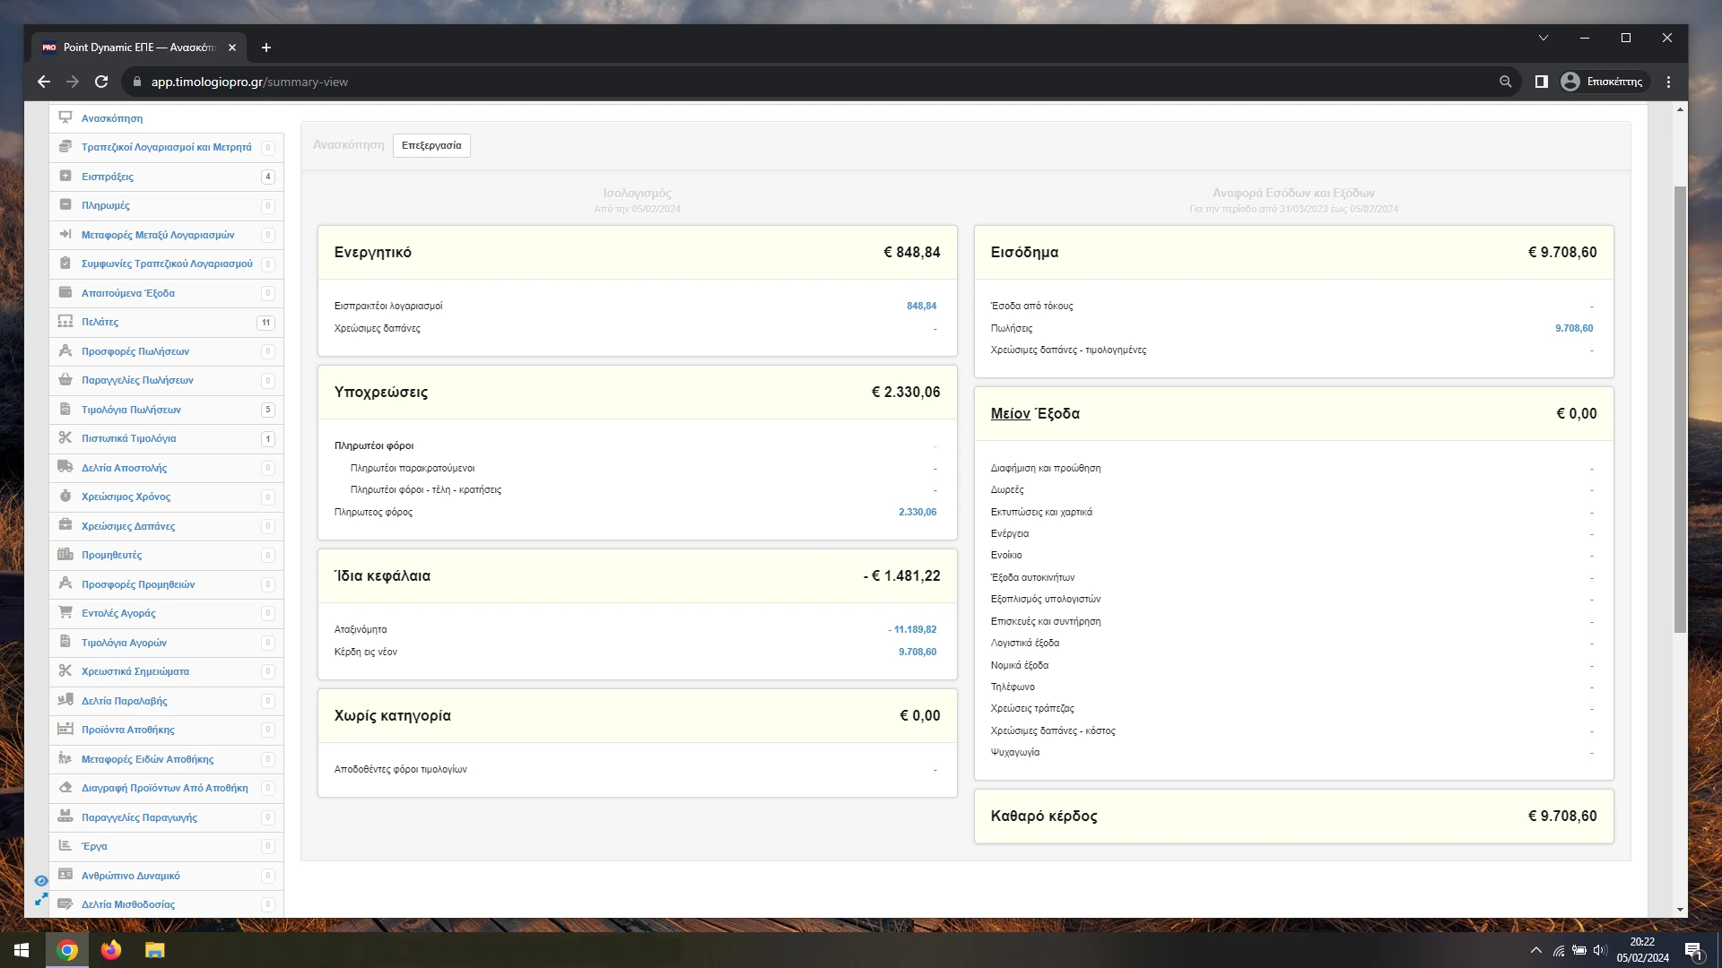Click the Επεξεργασία button
1722x968 pixels.
(x=431, y=145)
